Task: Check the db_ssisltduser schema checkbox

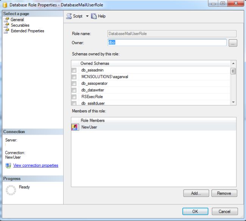Action: (x=74, y=103)
